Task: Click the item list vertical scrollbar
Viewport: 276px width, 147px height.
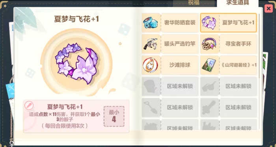Action: [259, 46]
